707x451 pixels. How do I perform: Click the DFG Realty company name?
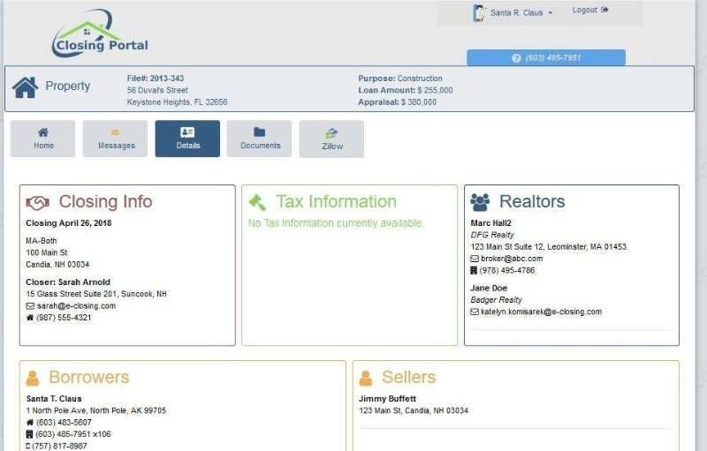click(x=492, y=235)
